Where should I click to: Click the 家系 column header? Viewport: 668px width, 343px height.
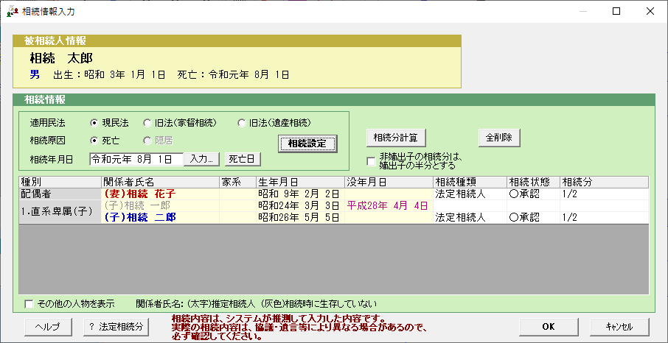point(237,182)
